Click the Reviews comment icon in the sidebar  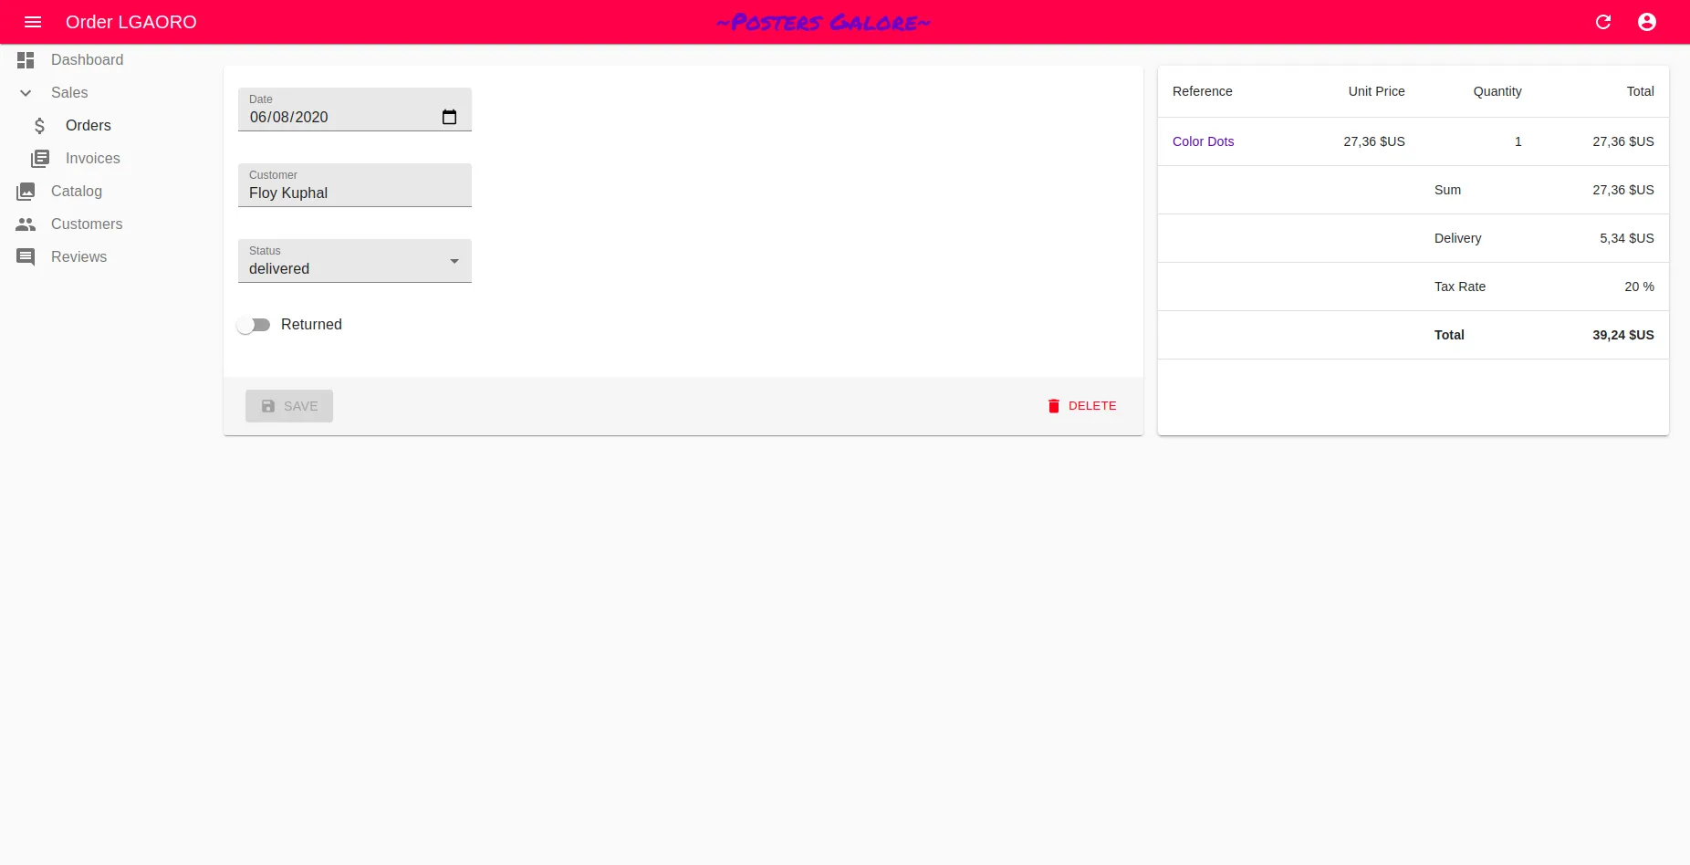26,257
